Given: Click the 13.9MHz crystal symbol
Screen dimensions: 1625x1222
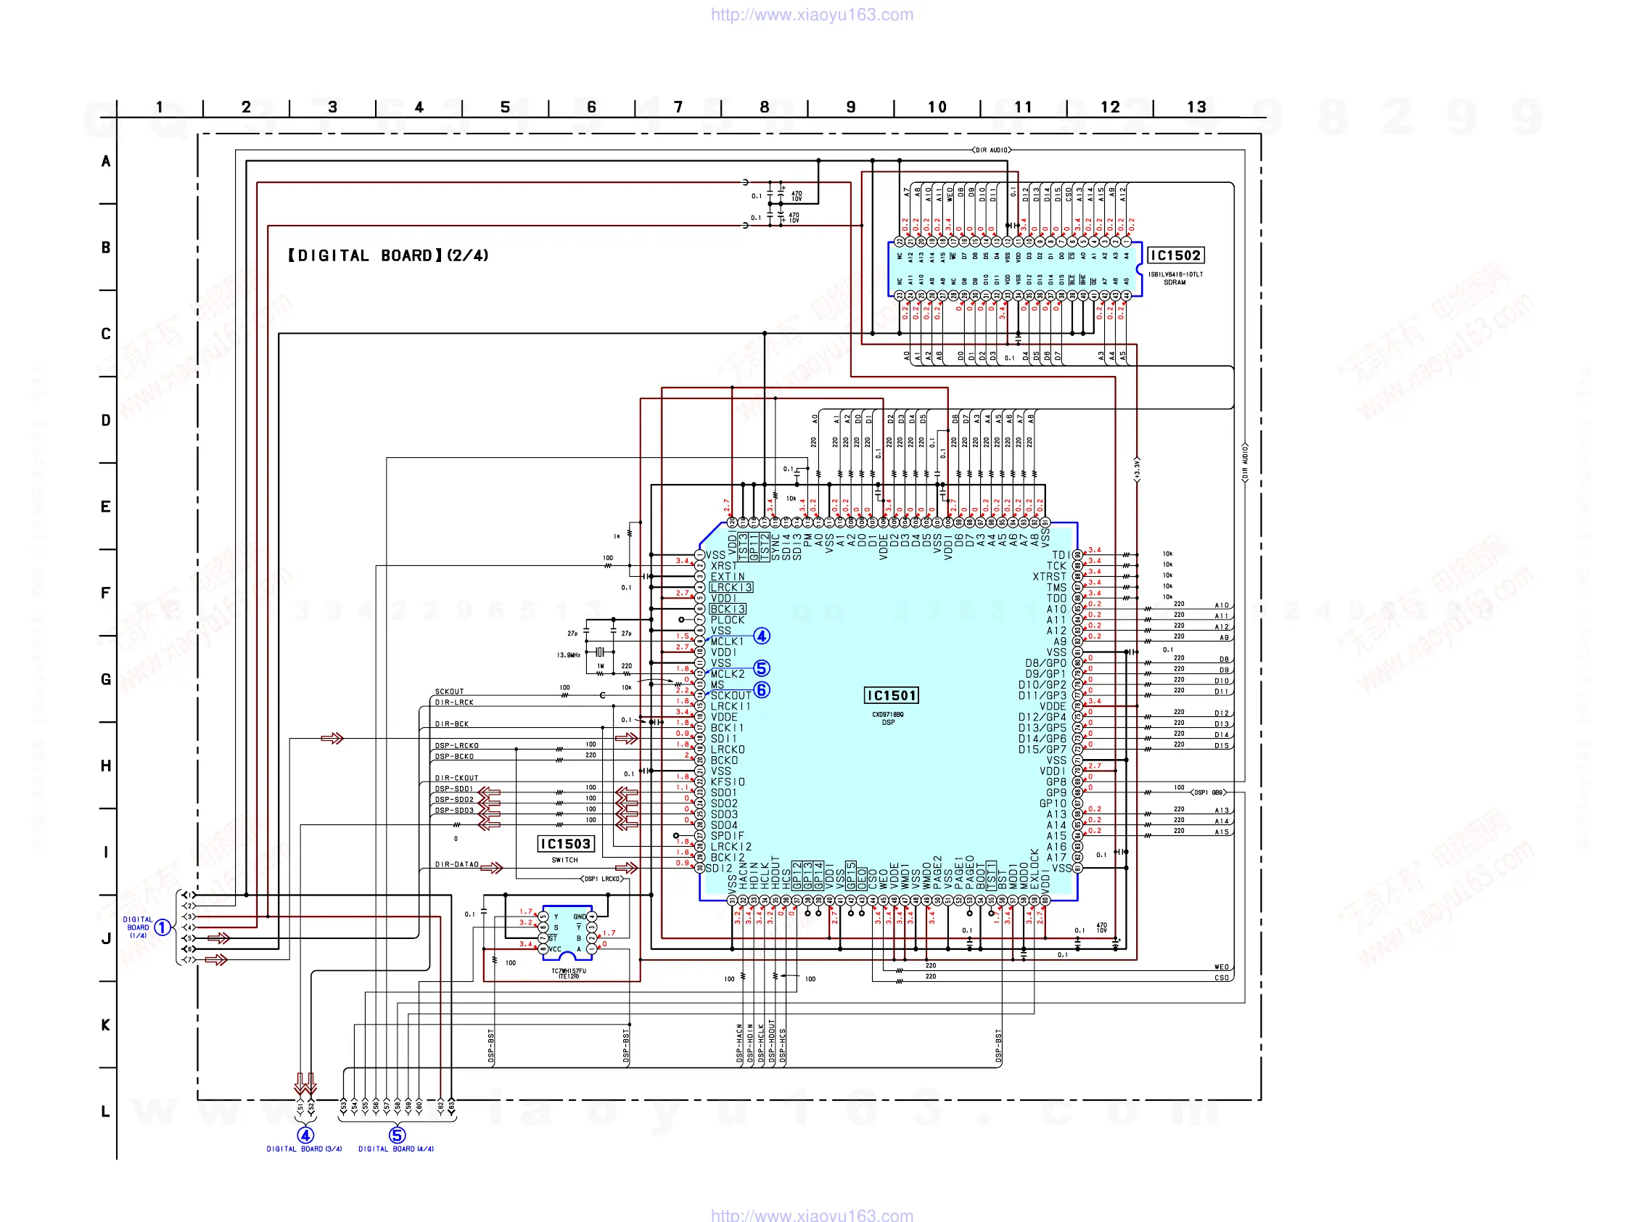Looking at the screenshot, I should coord(599,652).
